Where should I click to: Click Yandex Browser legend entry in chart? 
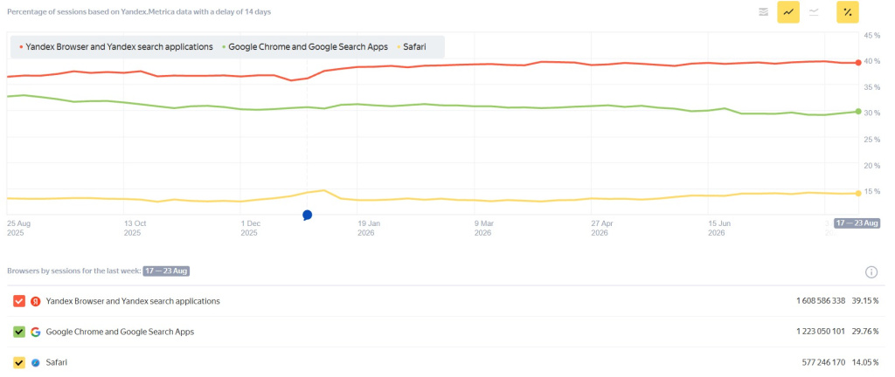point(116,47)
